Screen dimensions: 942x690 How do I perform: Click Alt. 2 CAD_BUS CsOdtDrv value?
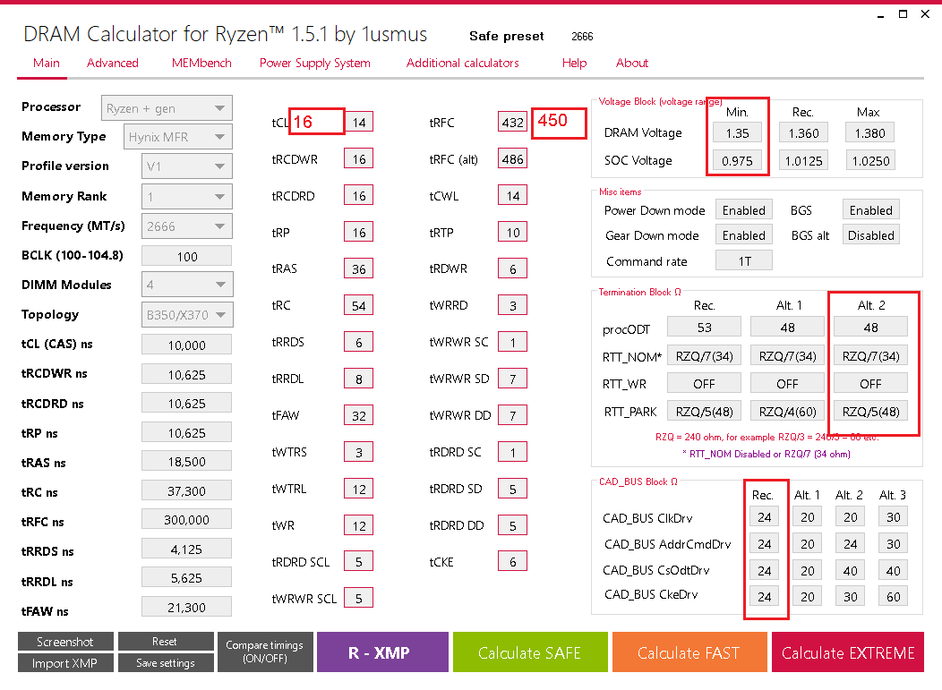(x=850, y=570)
